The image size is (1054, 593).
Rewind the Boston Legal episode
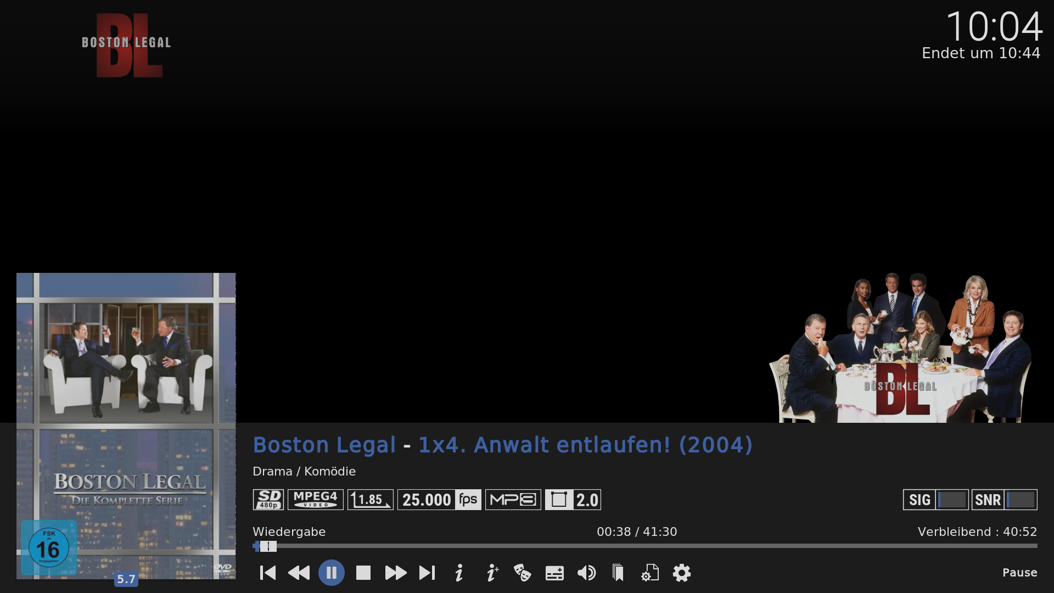(299, 573)
